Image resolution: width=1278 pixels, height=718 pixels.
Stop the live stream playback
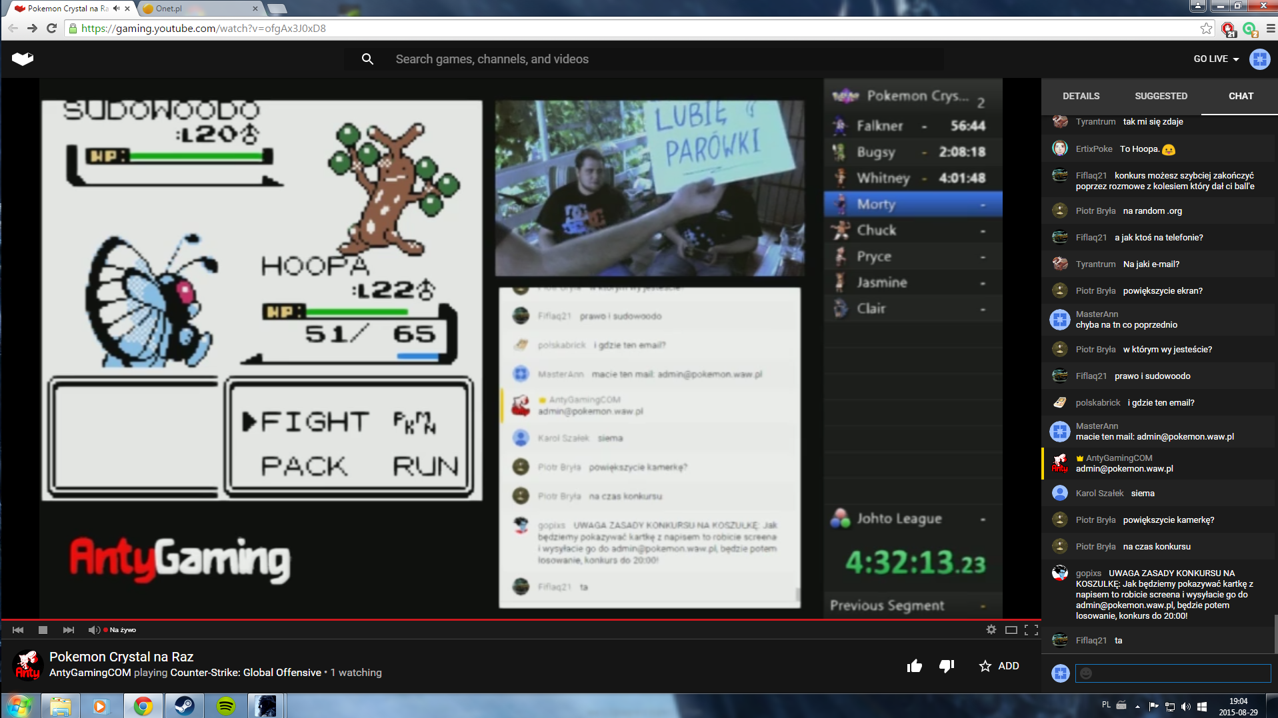43,630
